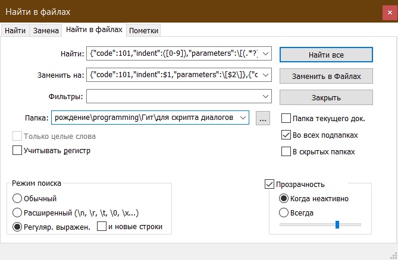
Task: Select the Обычный search mode
Action: coord(17,198)
